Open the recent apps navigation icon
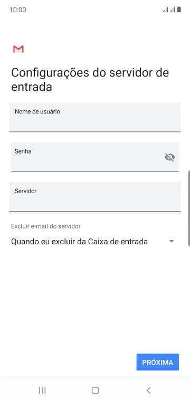 click(42, 390)
